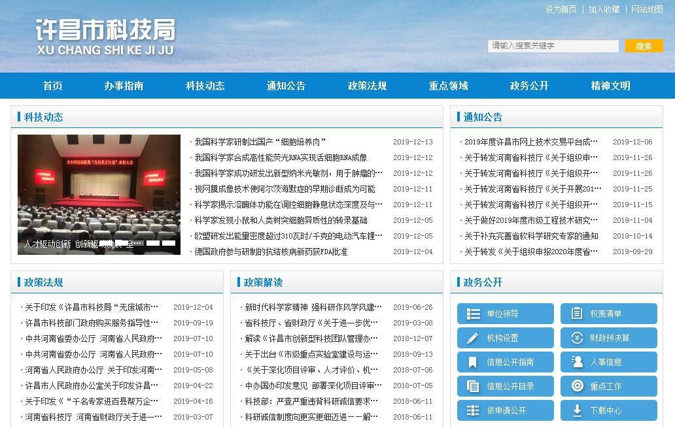Click the target icon for 重点工作
Image resolution: width=675 pixels, height=428 pixels.
576,387
